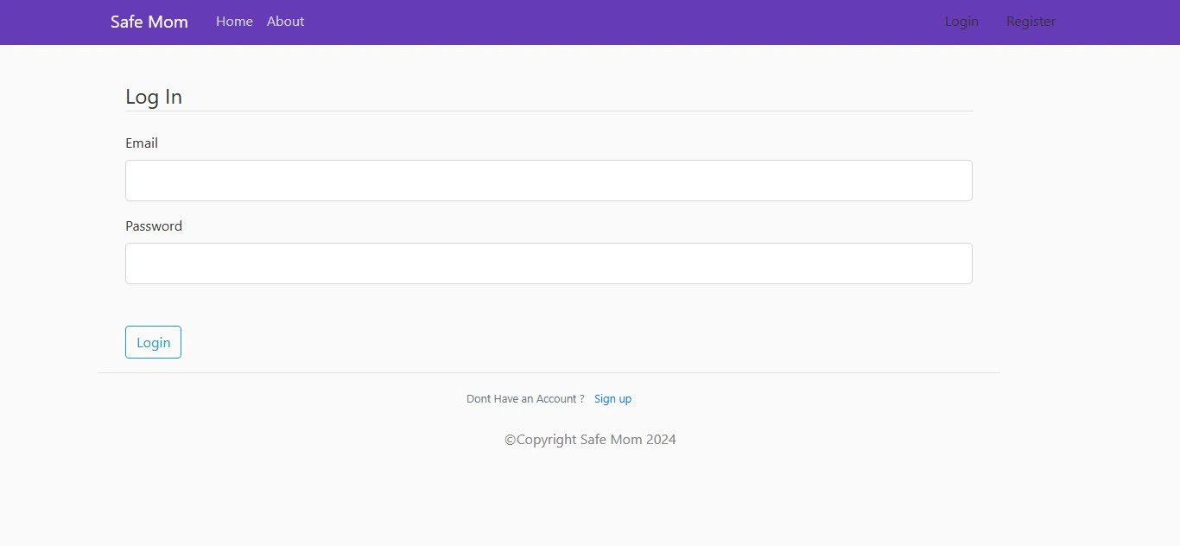The image size is (1180, 546).
Task: Focus the Password input field
Action: [x=549, y=263]
